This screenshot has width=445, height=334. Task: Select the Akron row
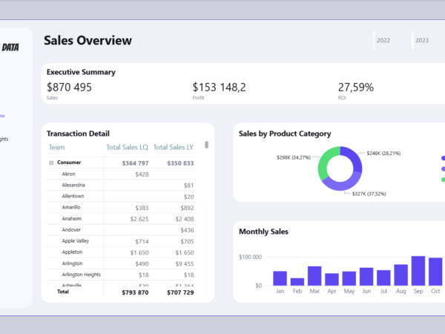pos(121,174)
